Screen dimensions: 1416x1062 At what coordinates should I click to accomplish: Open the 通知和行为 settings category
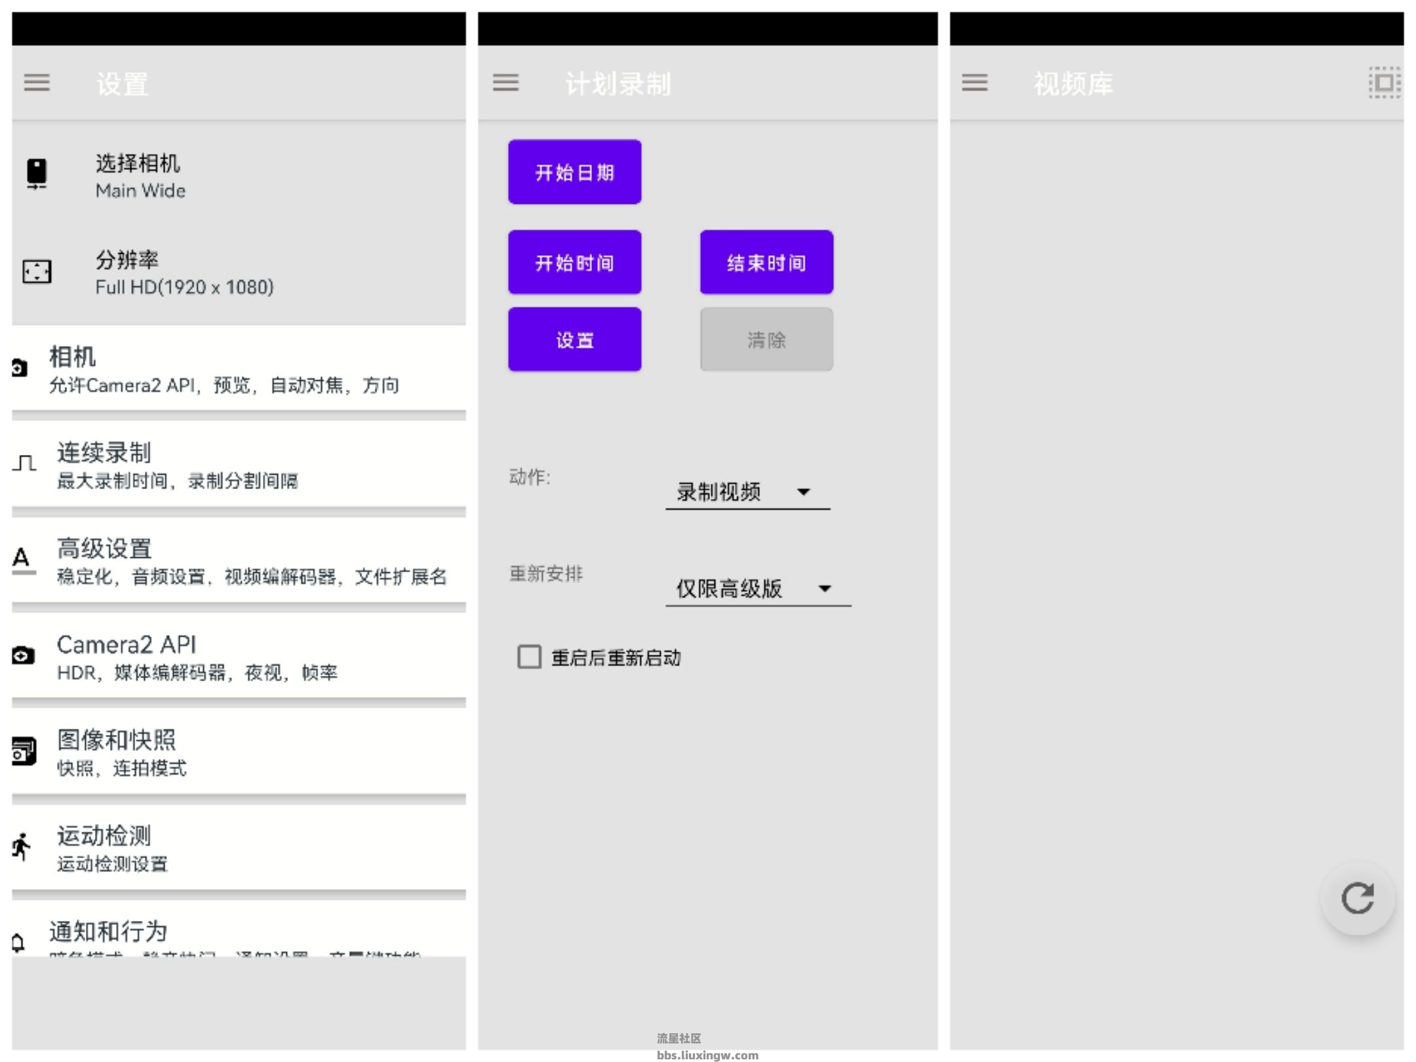pyautogui.click(x=239, y=929)
